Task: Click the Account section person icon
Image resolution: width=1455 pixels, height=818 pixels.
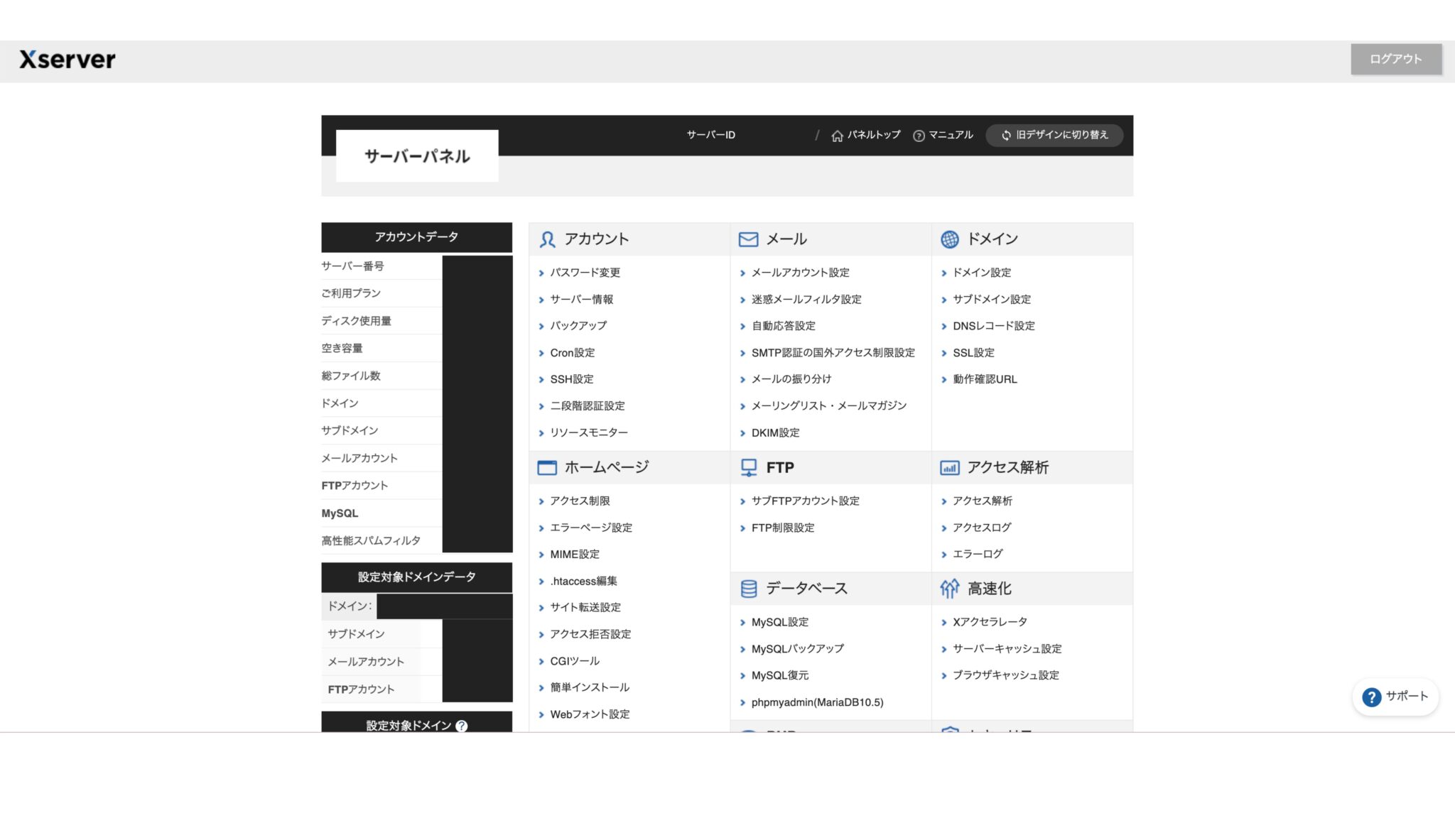Action: point(547,239)
